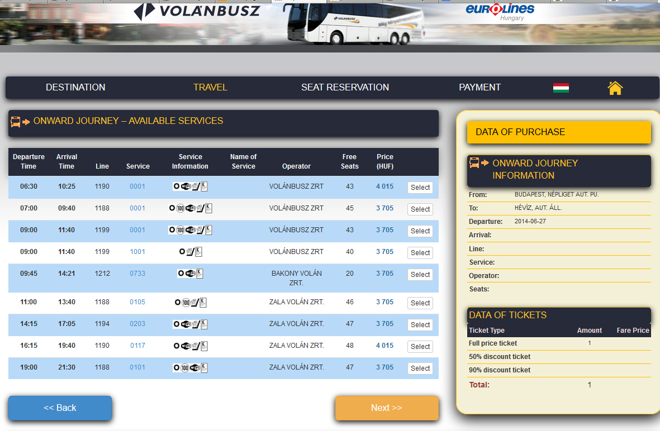Screen dimensions: 660x431
Task: Click the circle icon in the 09:45 row
Action: tap(181, 274)
